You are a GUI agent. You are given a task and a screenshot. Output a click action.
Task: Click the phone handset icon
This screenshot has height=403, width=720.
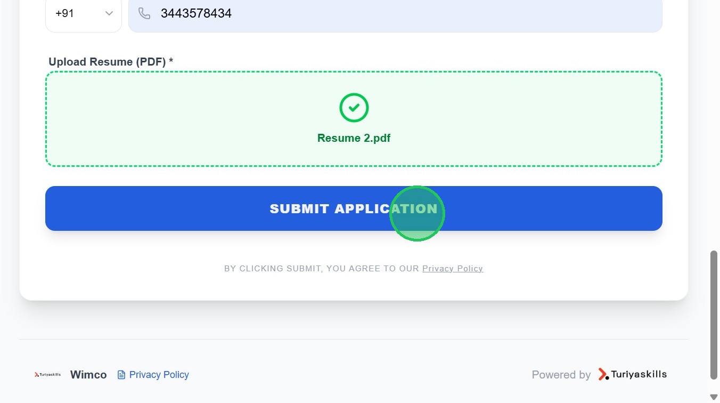pyautogui.click(x=144, y=13)
